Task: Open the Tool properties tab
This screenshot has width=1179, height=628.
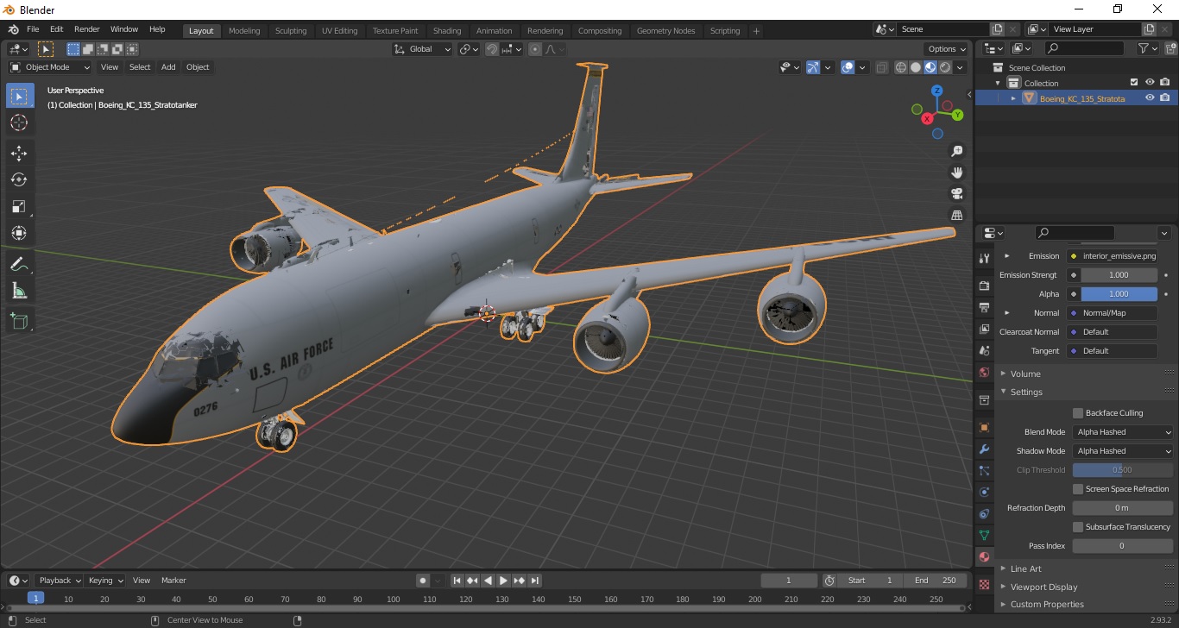Action: 984,259
